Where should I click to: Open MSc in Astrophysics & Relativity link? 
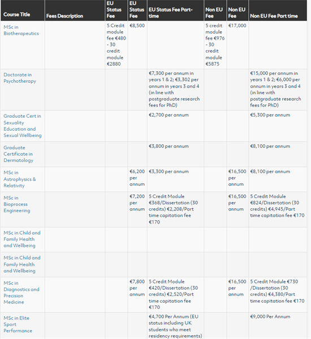coord(20,179)
